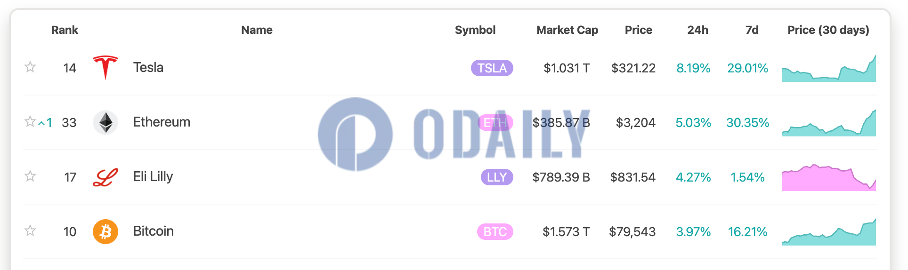Sort by the 24h change header

[697, 30]
